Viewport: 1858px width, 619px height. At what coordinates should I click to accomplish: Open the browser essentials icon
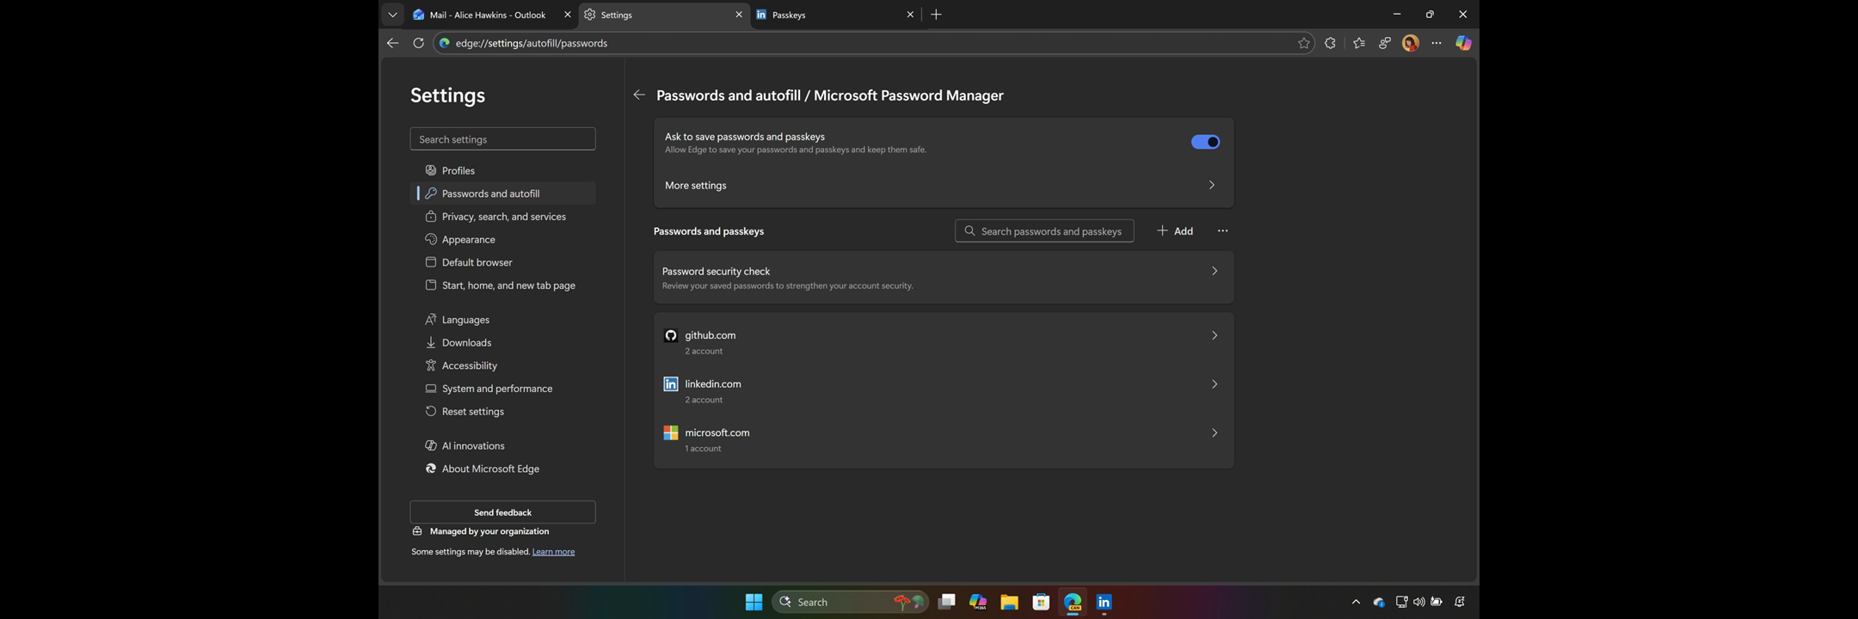coord(1385,43)
